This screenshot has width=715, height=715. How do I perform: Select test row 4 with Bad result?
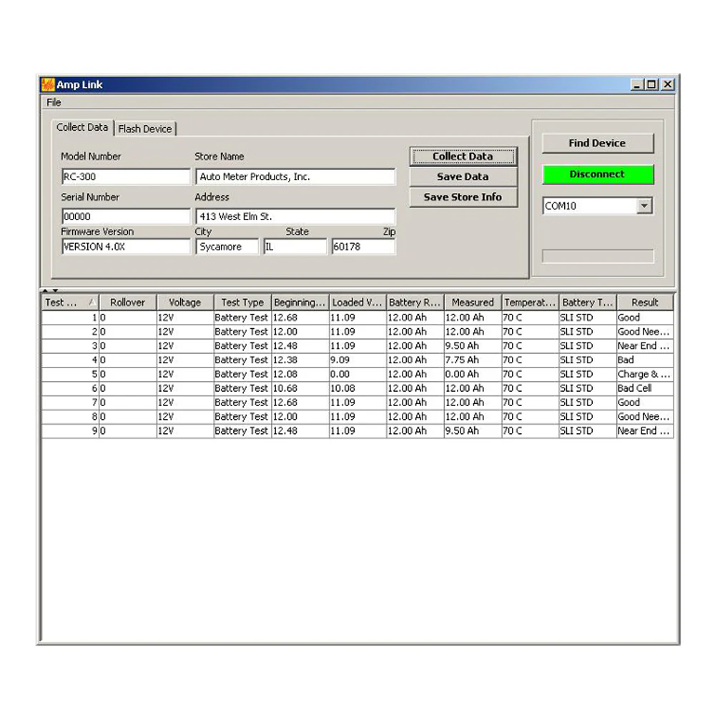point(357,360)
